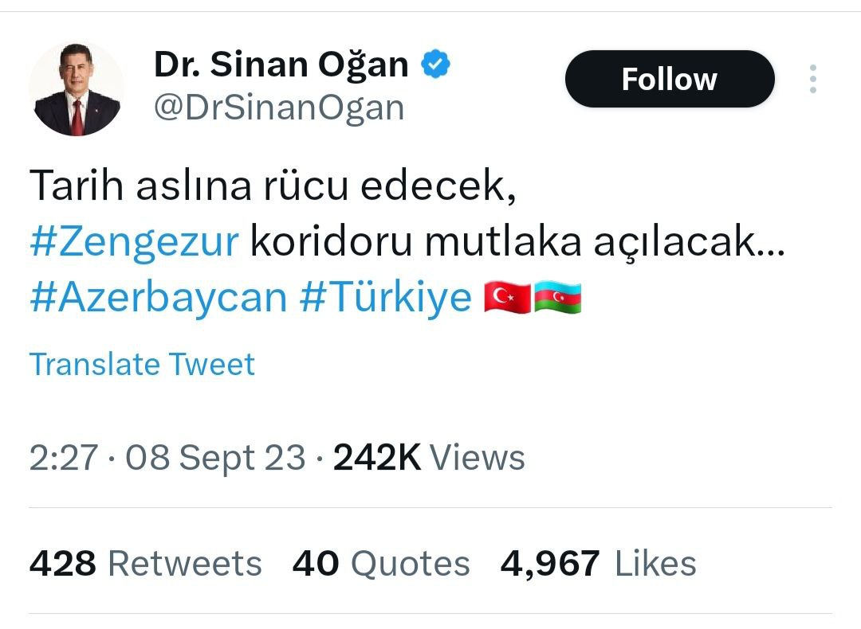Show the 428 Retweets list

(x=146, y=564)
